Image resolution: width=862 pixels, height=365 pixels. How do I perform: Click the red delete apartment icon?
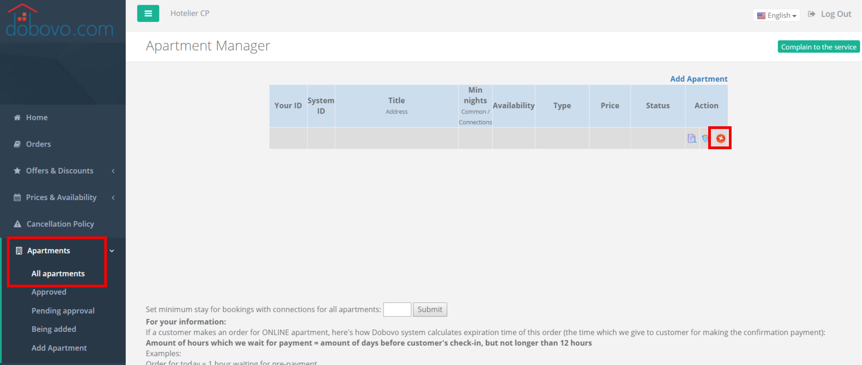coord(721,138)
